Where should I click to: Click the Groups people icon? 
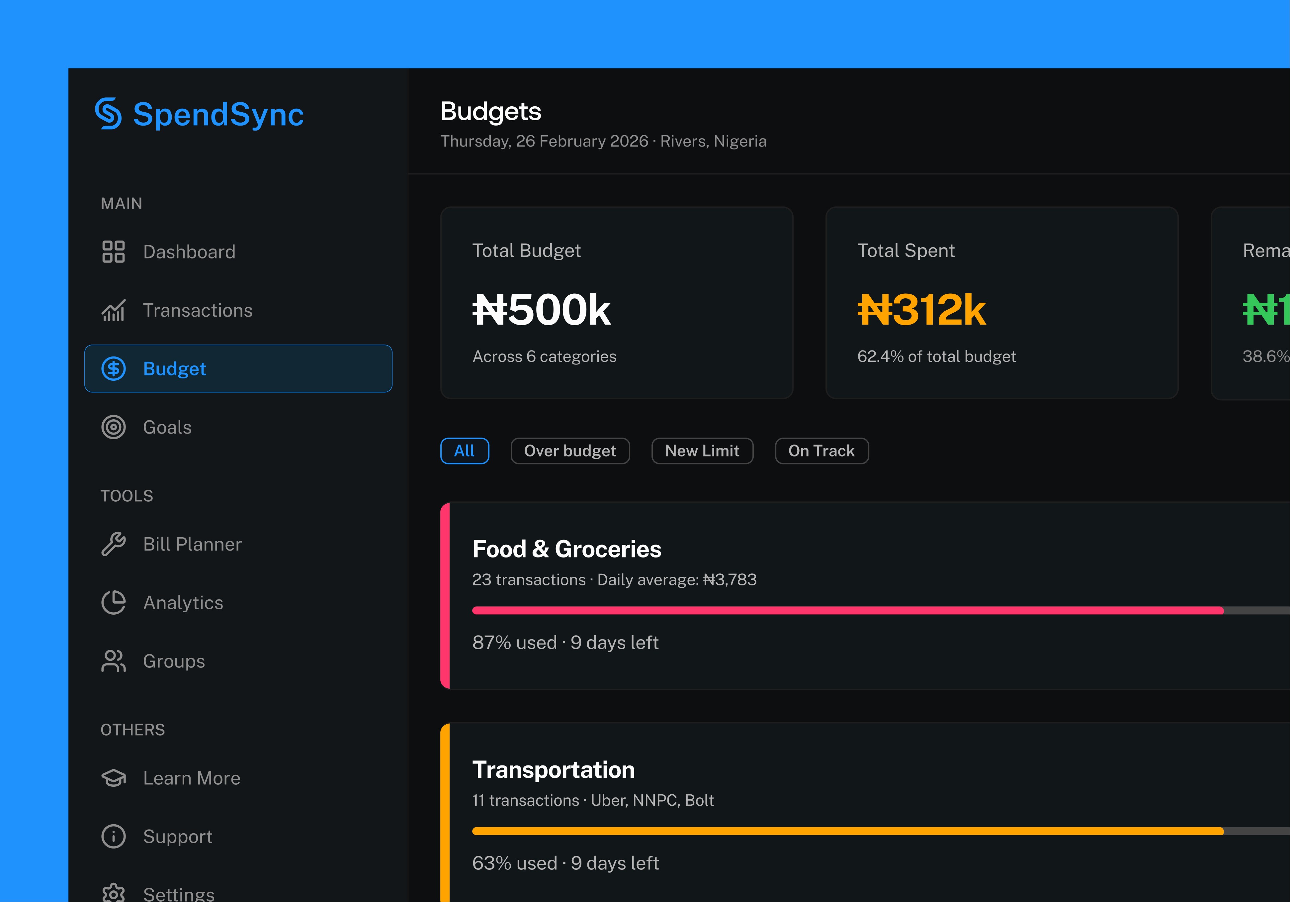pos(114,661)
